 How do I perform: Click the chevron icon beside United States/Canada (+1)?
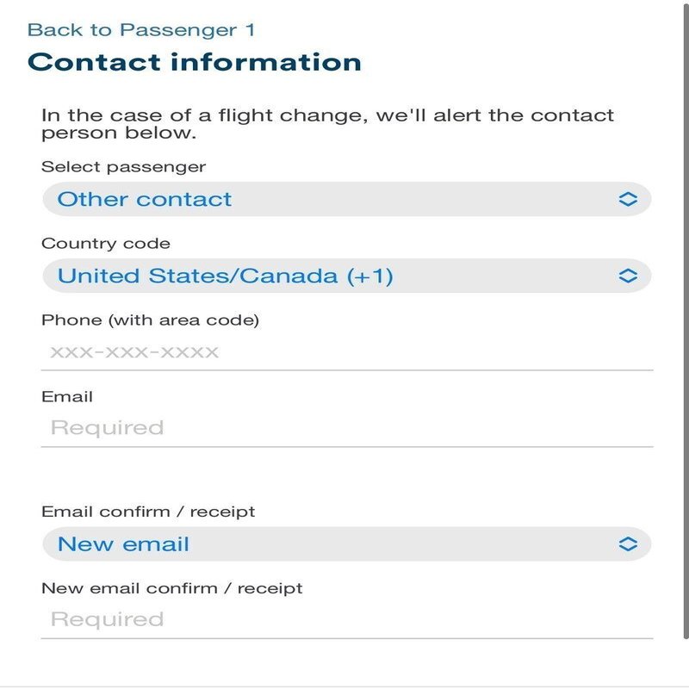coord(628,276)
